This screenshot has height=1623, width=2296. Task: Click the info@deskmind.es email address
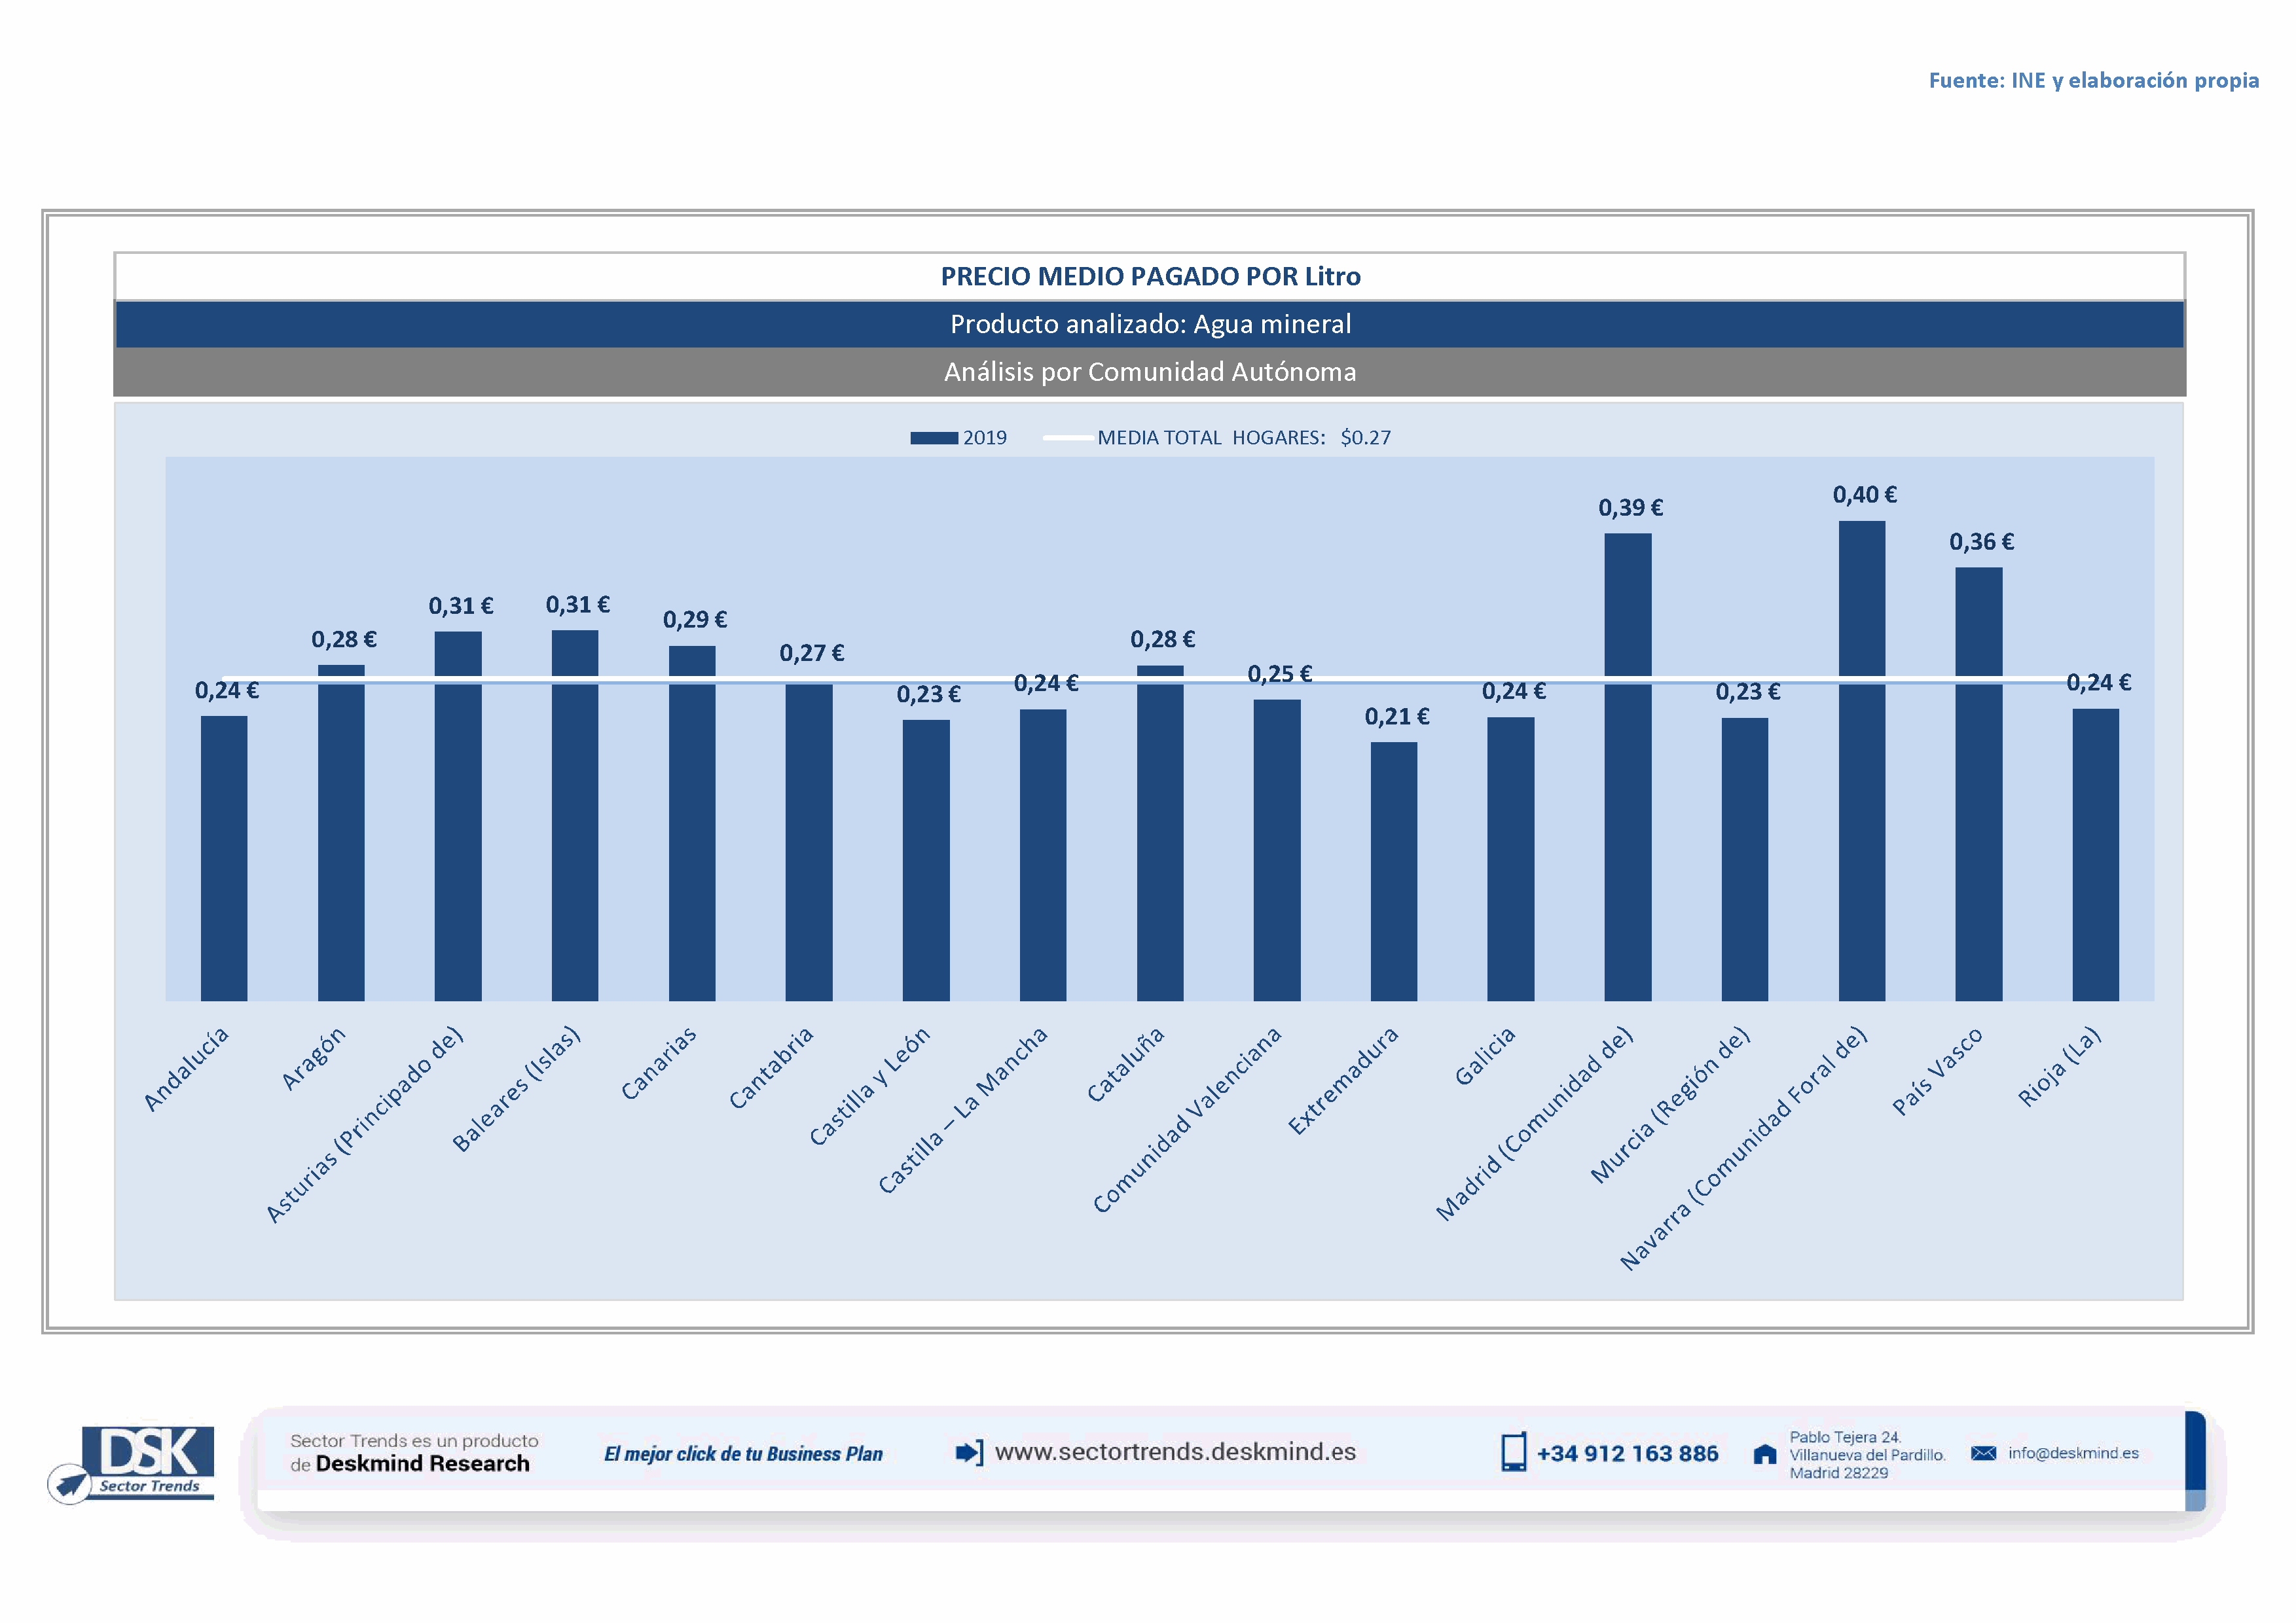pos(2073,1453)
